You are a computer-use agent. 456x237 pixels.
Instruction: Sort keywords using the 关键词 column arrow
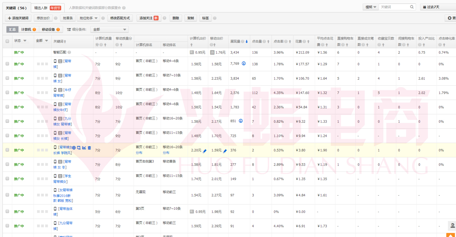(x=65, y=41)
